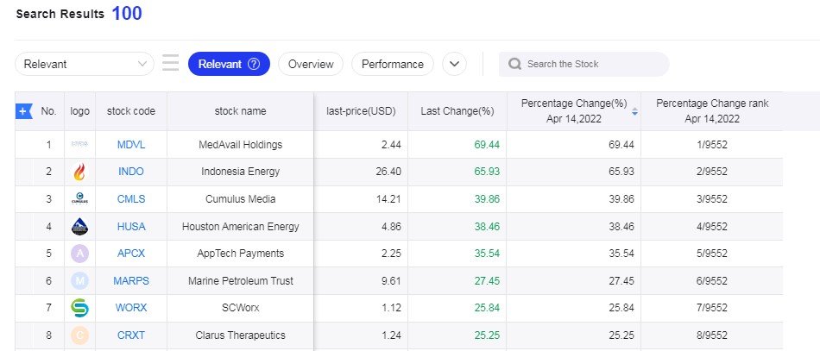This screenshot has width=820, height=351.
Task: Click Indonesia Energy stock name
Action: pyautogui.click(x=241, y=172)
